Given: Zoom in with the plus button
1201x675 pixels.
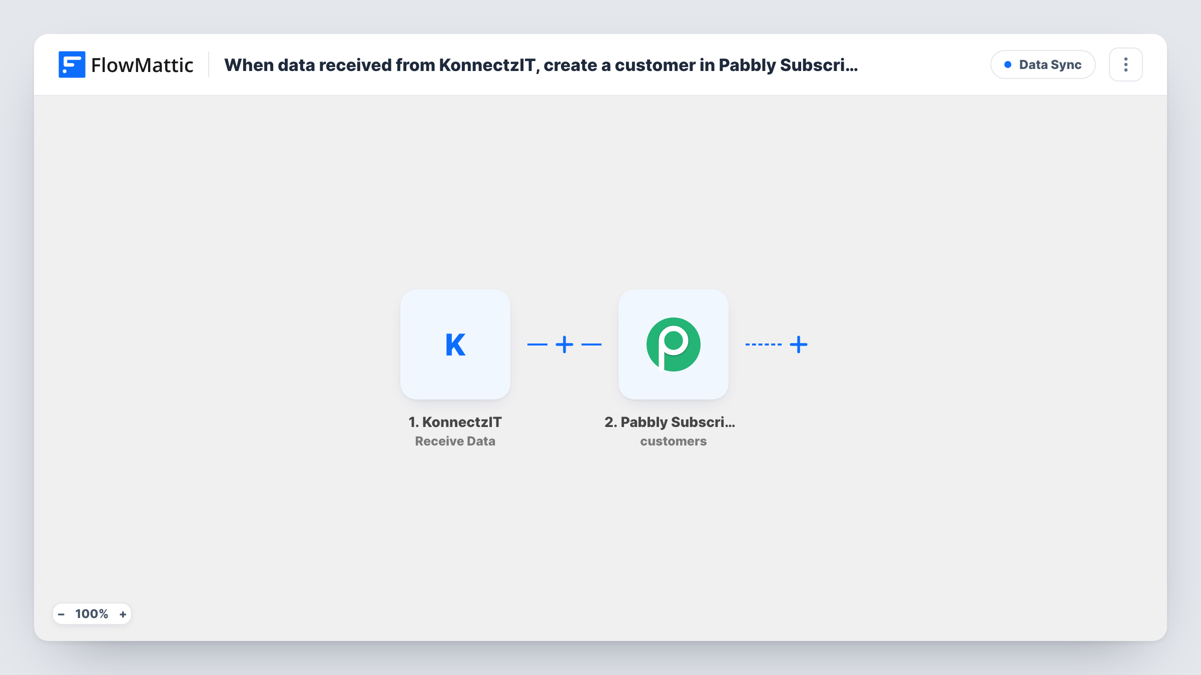Looking at the screenshot, I should pos(123,614).
